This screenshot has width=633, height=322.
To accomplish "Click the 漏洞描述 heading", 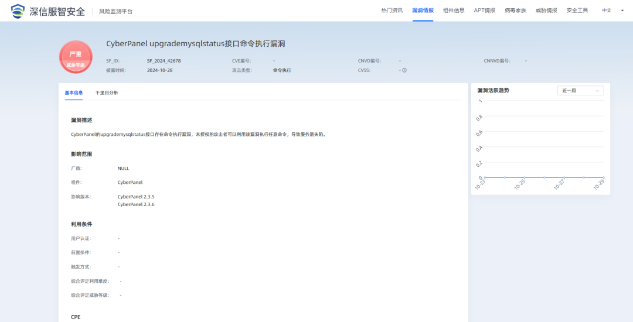I will pos(81,120).
